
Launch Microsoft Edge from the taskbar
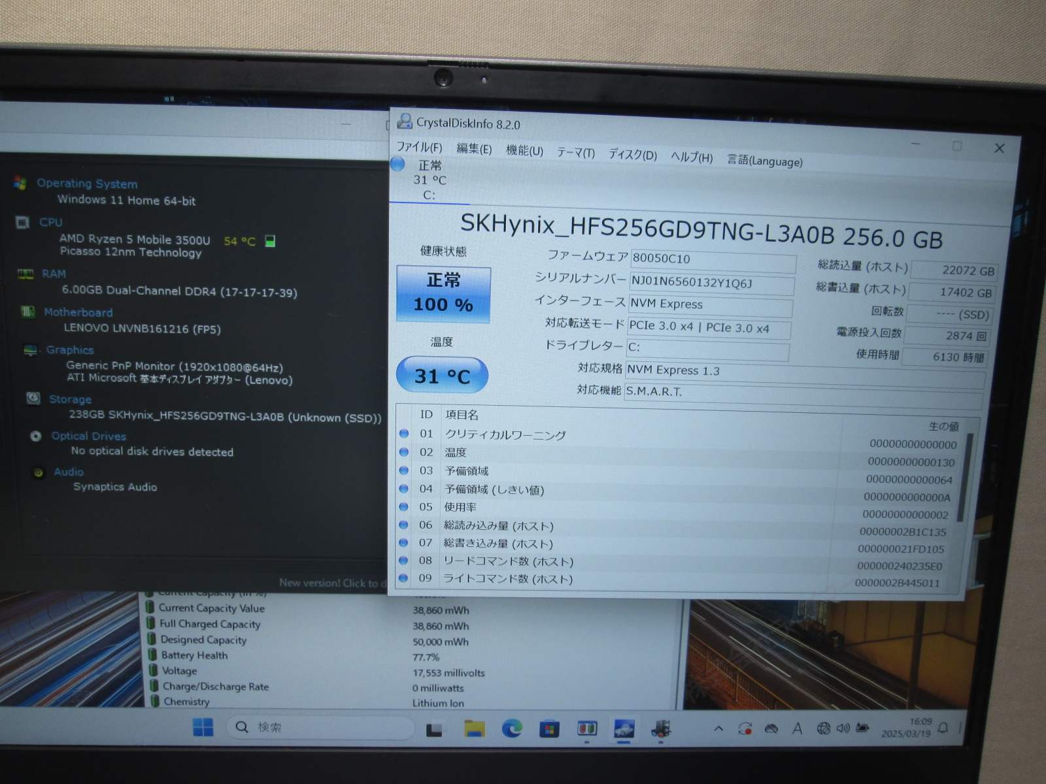(512, 728)
